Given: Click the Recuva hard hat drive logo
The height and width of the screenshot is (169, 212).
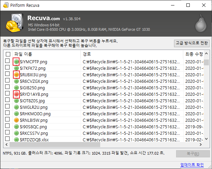Looking at the screenshot, I should (x=15, y=23).
